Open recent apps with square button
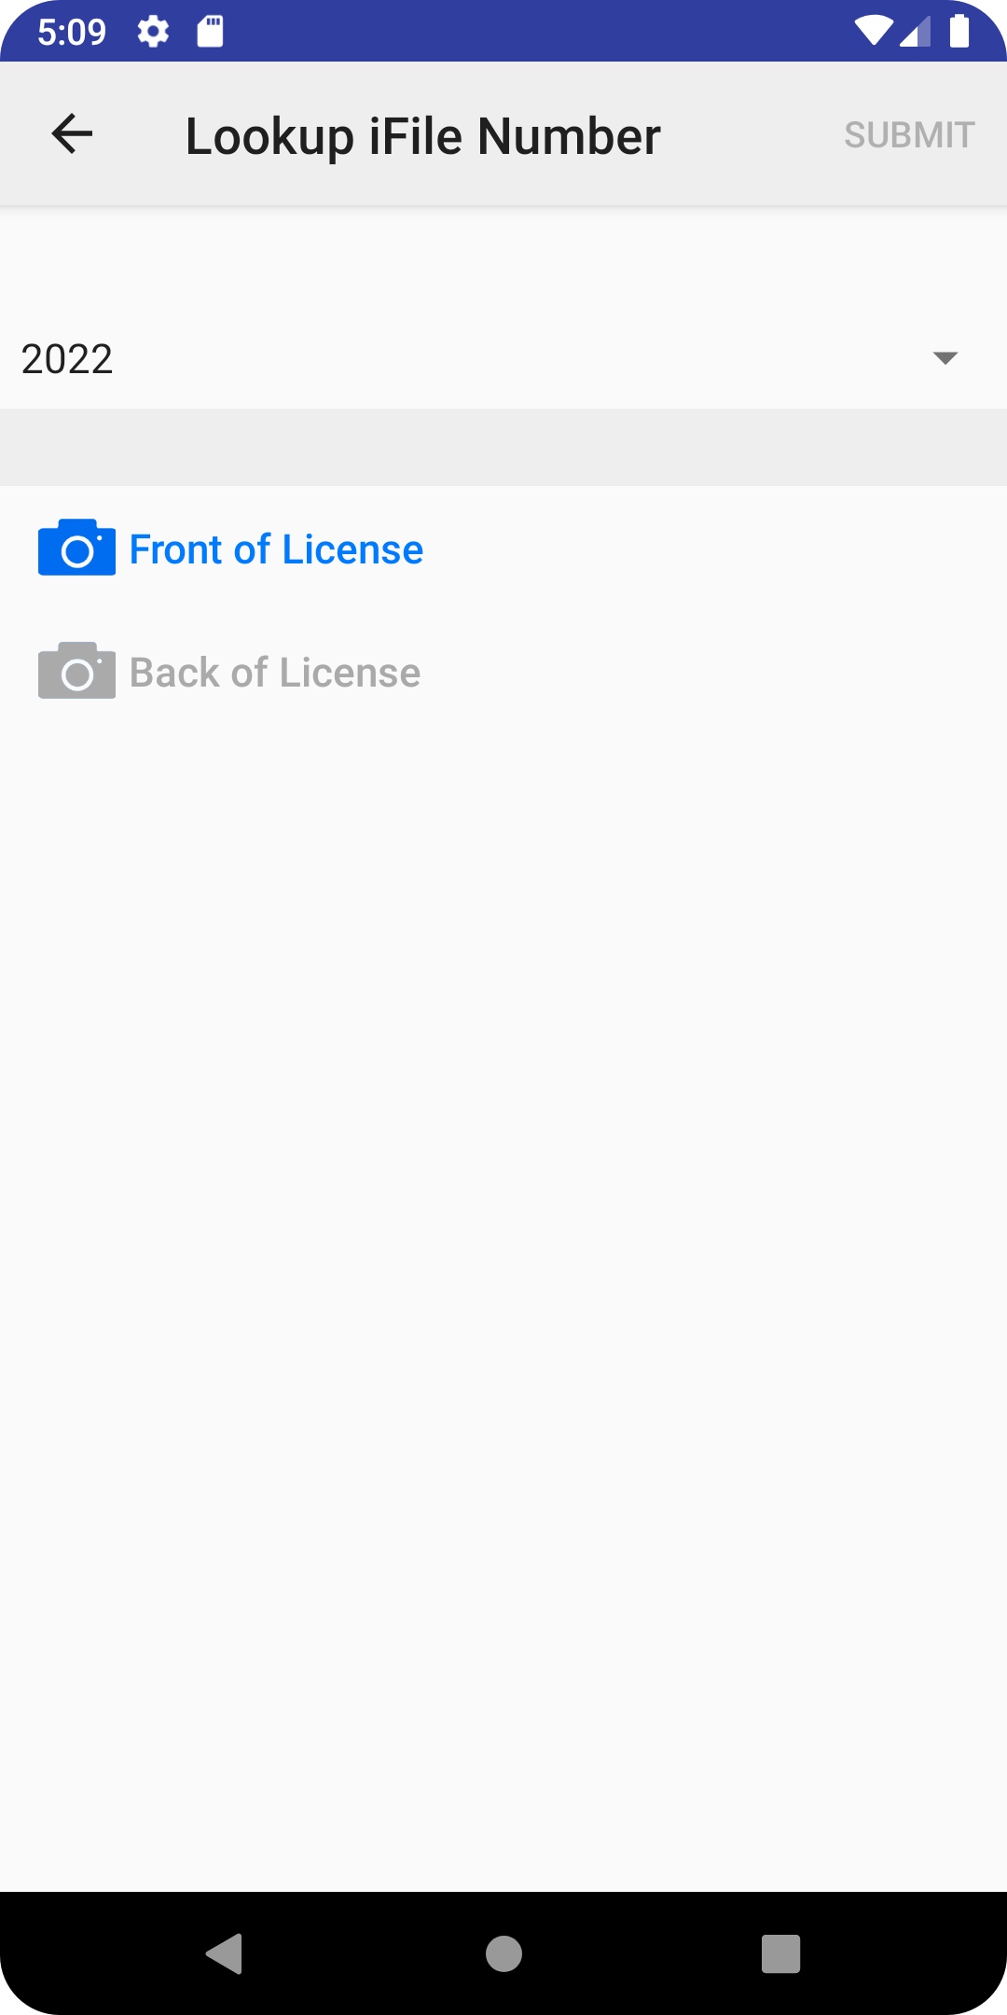Image resolution: width=1007 pixels, height=2015 pixels. pos(781,1953)
